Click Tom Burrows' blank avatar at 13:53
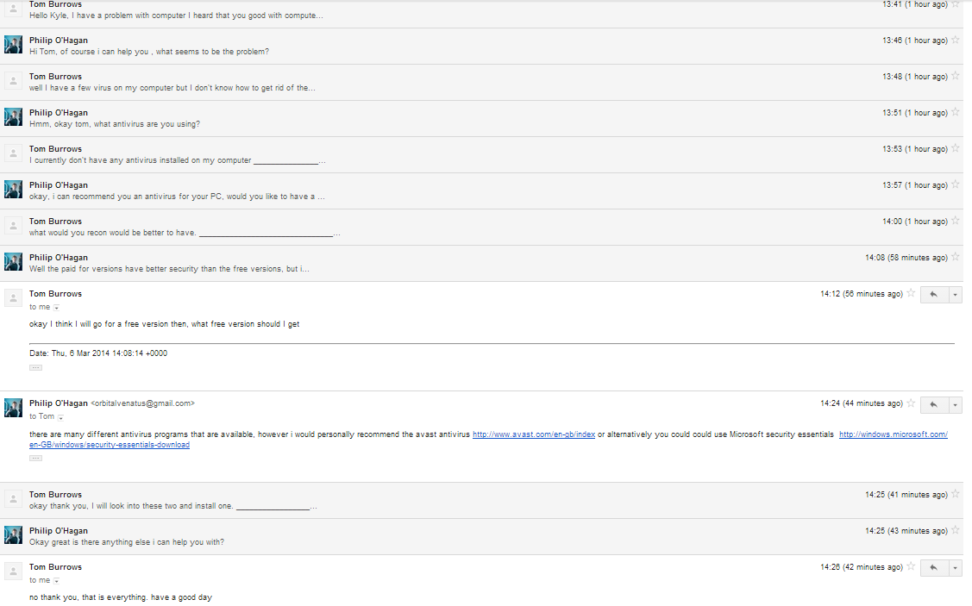Image resolution: width=972 pixels, height=606 pixels. [13, 153]
